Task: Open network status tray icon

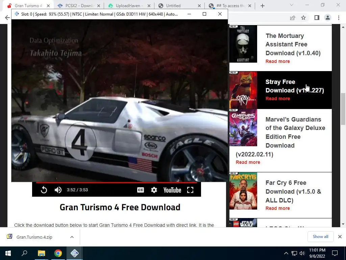Action: [294, 253]
